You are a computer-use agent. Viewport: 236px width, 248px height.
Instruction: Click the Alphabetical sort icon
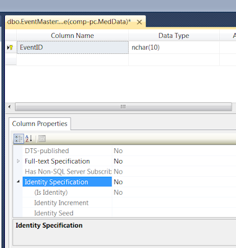[29, 138]
